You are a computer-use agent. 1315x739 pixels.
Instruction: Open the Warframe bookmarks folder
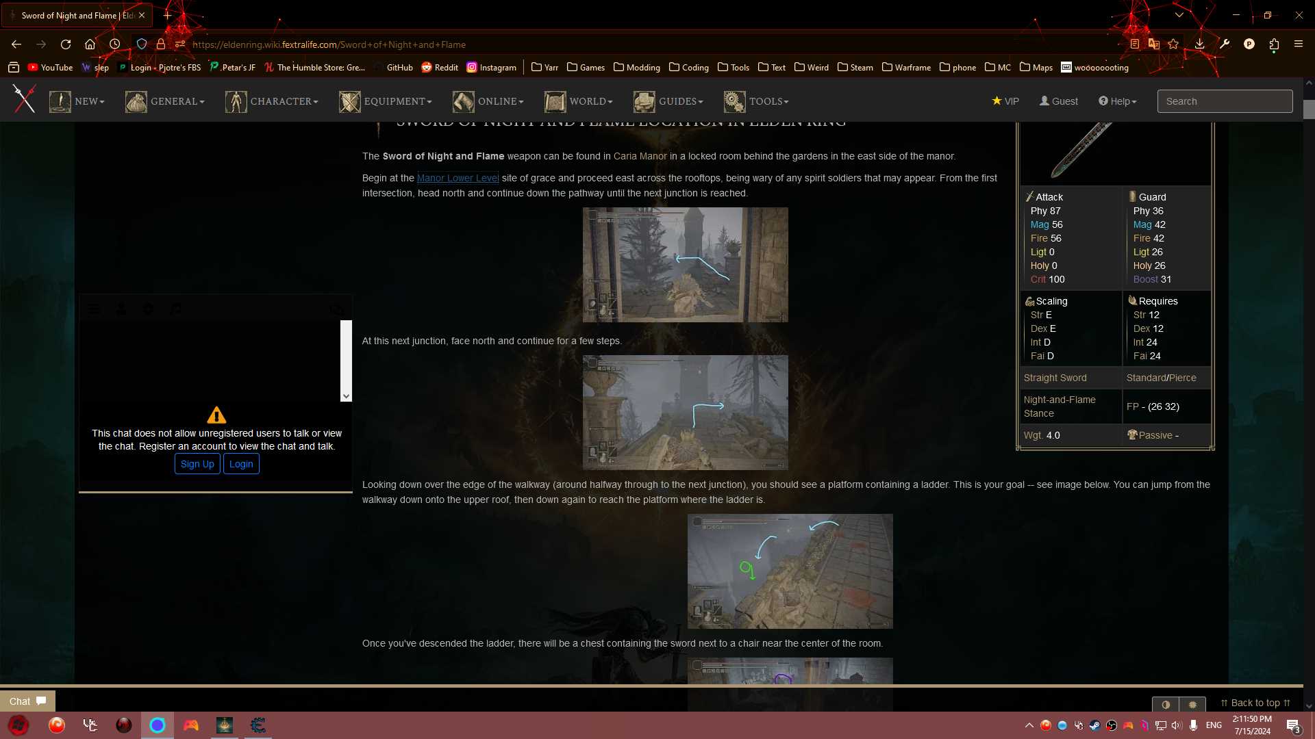coord(906,67)
